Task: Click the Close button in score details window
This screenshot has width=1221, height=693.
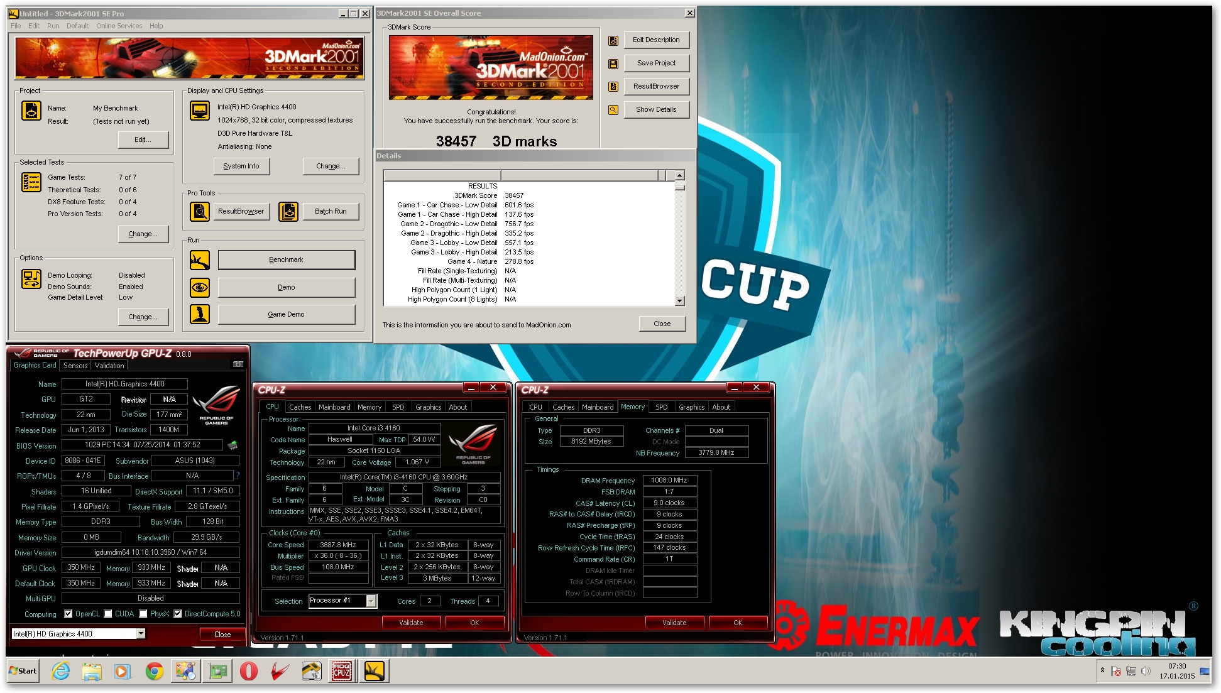Action: pyautogui.click(x=662, y=324)
